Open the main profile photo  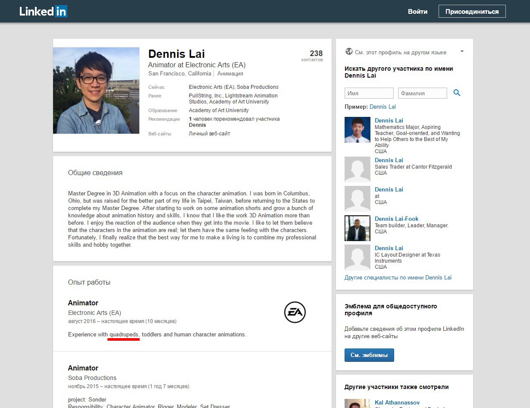[96, 91]
